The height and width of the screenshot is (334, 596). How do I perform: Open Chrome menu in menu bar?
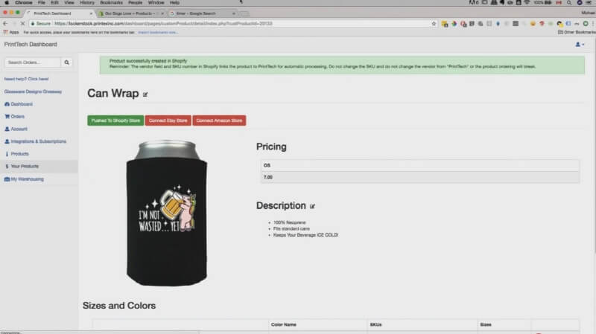pyautogui.click(x=24, y=3)
